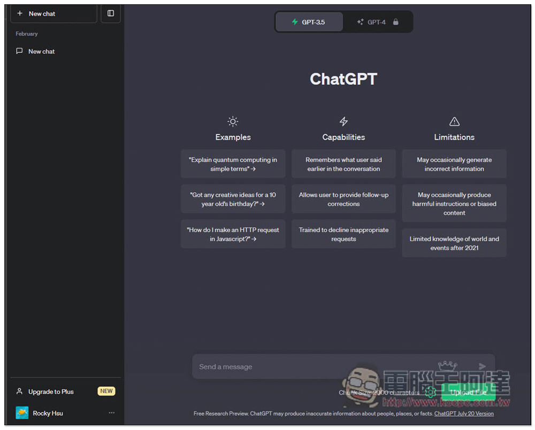Click the send message arrow icon
This screenshot has width=535, height=430.
point(482,366)
